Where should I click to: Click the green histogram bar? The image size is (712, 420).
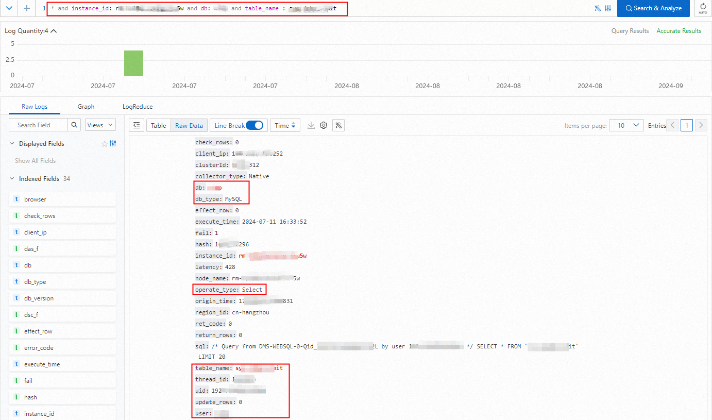pyautogui.click(x=133, y=63)
